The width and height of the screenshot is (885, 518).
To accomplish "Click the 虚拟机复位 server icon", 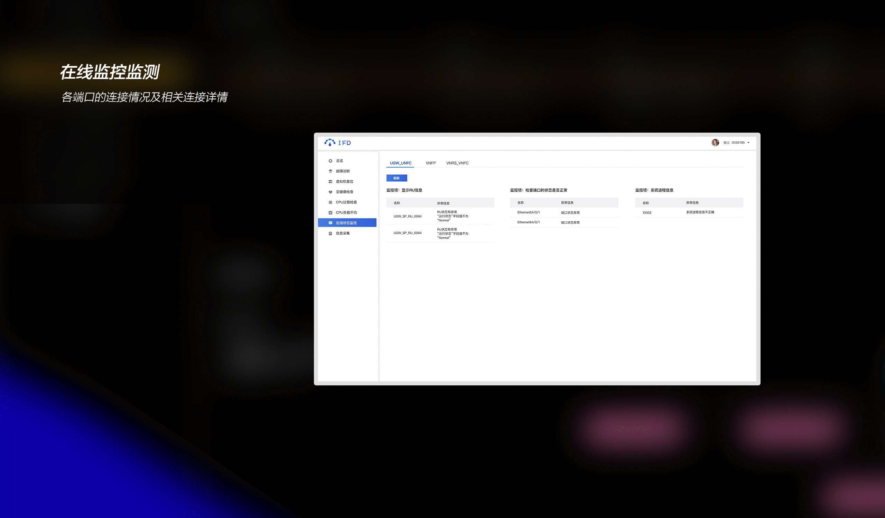I will tap(330, 182).
